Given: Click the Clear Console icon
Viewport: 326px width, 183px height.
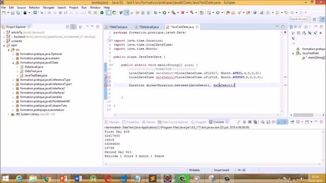Looking at the screenshot, I should coord(263,122).
